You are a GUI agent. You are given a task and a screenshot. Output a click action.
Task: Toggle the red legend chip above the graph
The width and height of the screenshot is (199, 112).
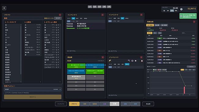point(159,70)
